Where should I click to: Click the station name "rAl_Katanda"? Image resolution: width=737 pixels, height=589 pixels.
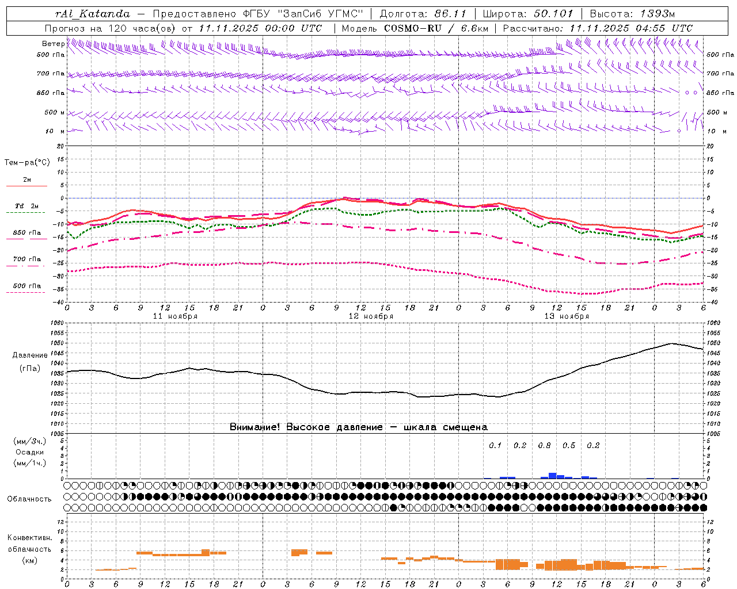point(93,14)
